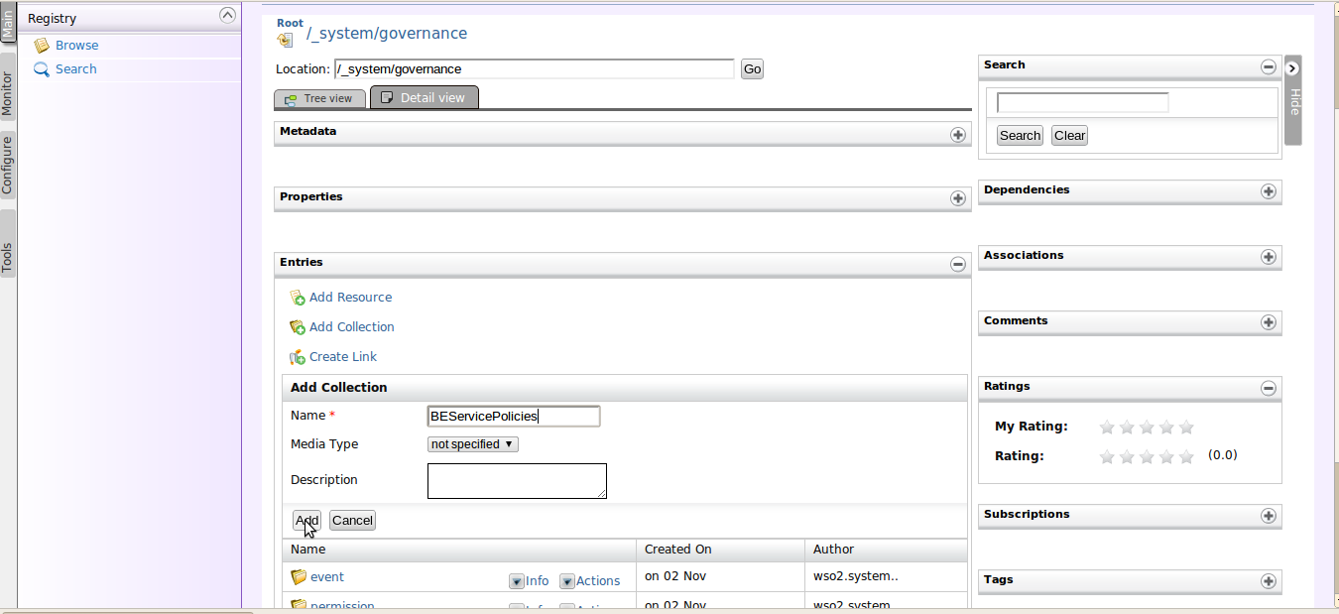Click the Add Collection icon

297,326
